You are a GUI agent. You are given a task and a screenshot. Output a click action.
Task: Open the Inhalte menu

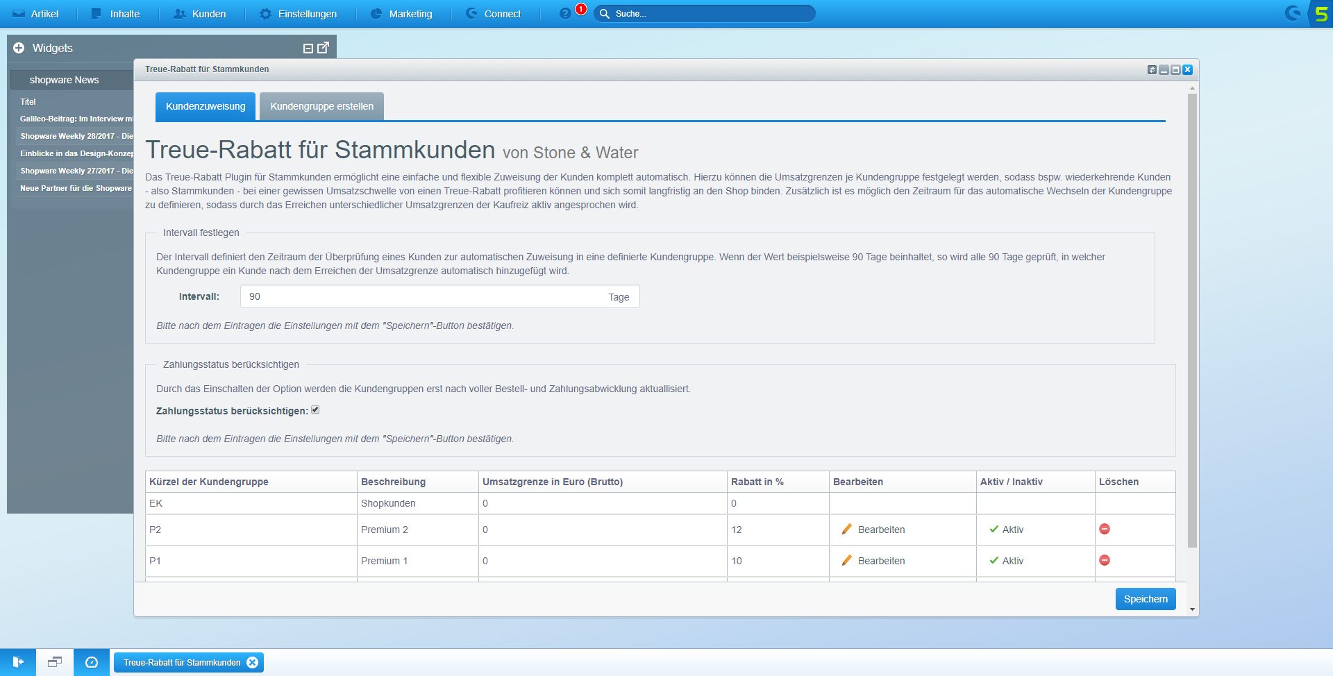point(115,14)
